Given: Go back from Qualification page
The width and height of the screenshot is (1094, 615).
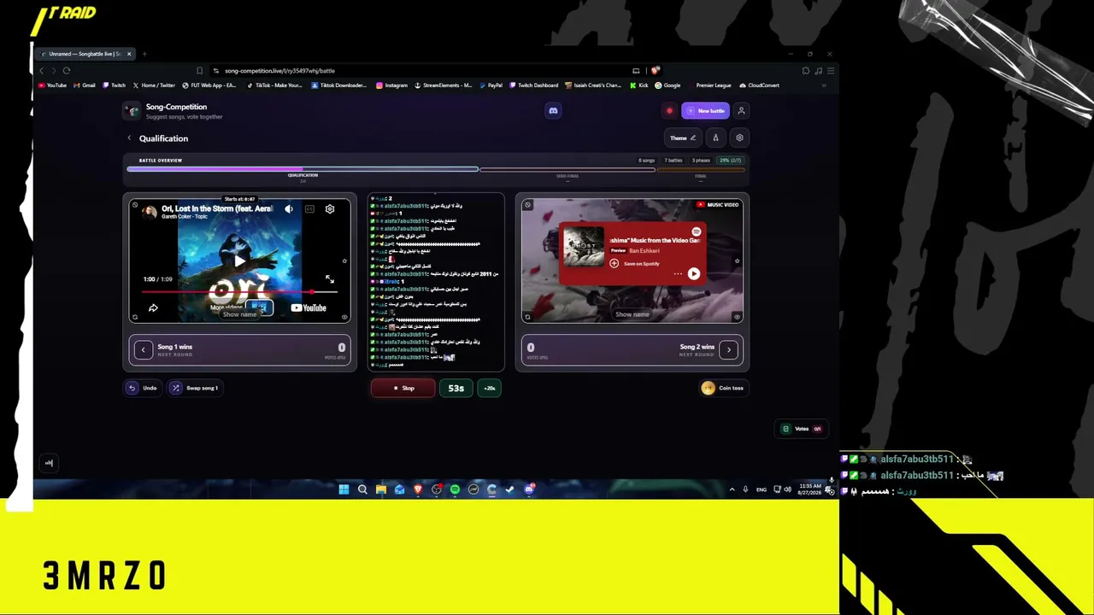Looking at the screenshot, I should coord(130,138).
